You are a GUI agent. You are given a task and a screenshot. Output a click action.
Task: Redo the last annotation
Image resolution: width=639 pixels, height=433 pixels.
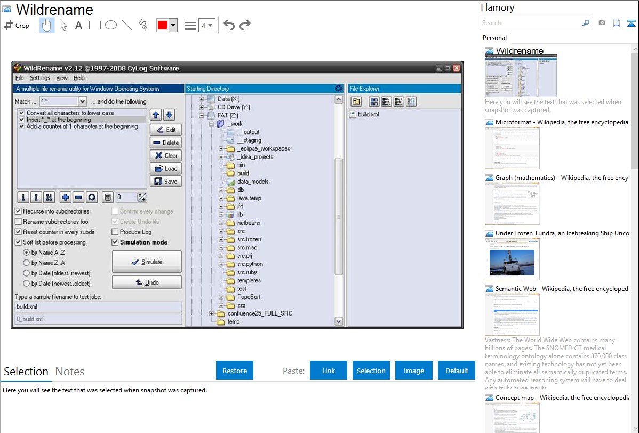[245, 25]
